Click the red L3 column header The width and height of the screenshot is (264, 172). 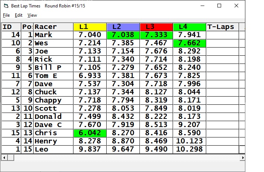[x=156, y=27]
